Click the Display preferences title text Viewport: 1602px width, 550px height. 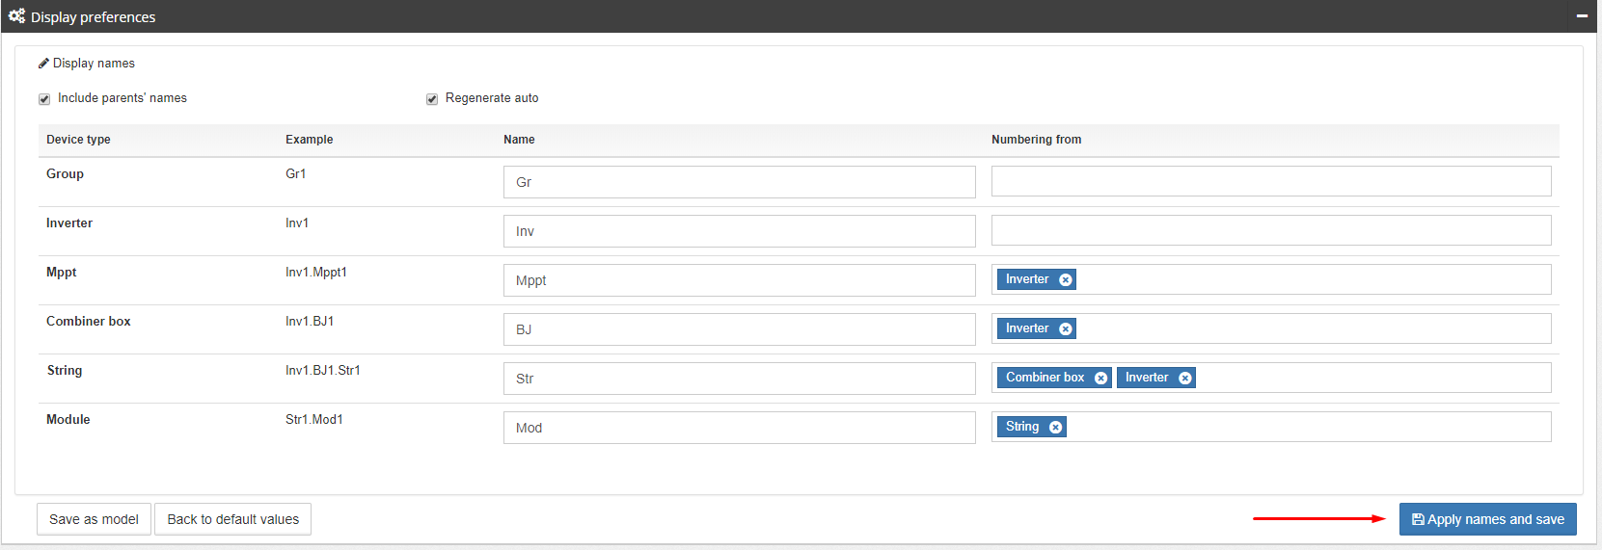(93, 17)
